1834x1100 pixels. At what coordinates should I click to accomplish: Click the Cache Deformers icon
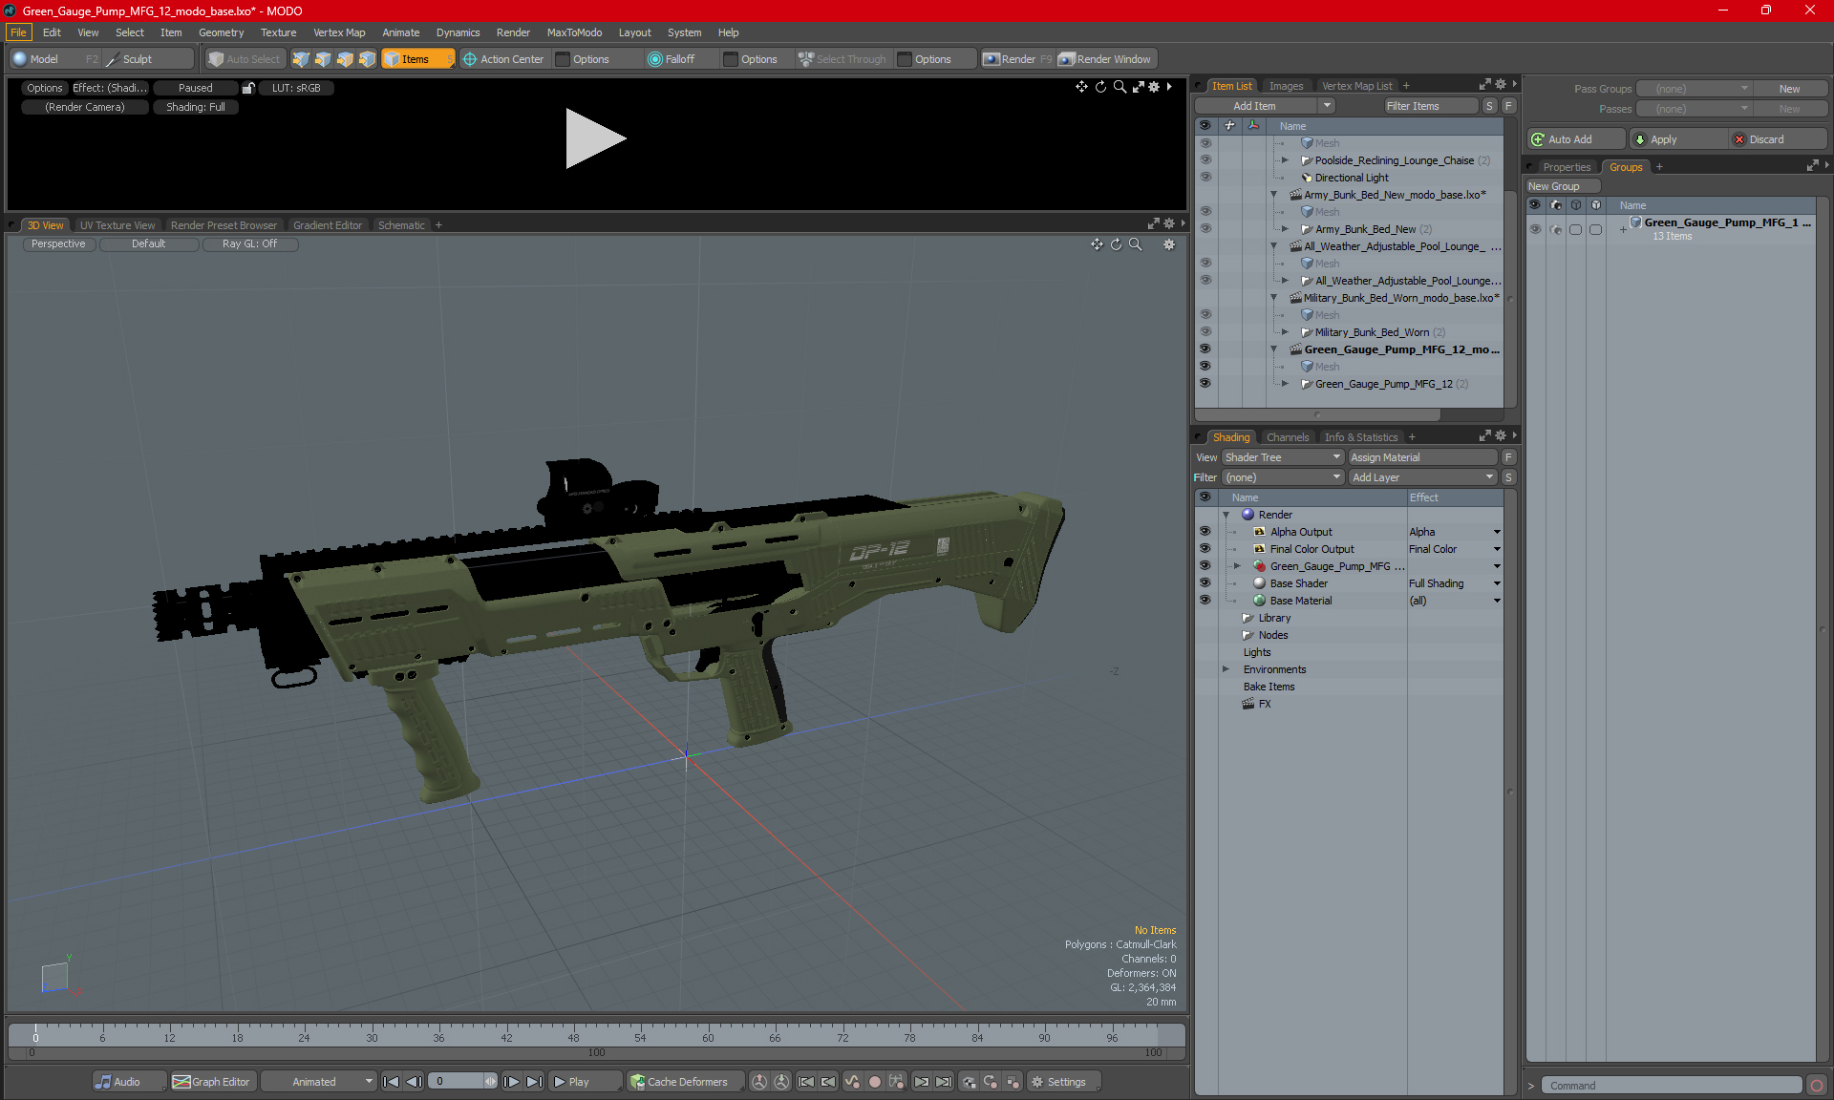pos(637,1082)
